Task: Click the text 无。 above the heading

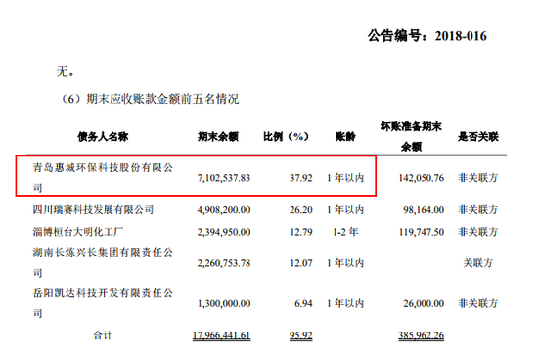Action: pyautogui.click(x=66, y=72)
